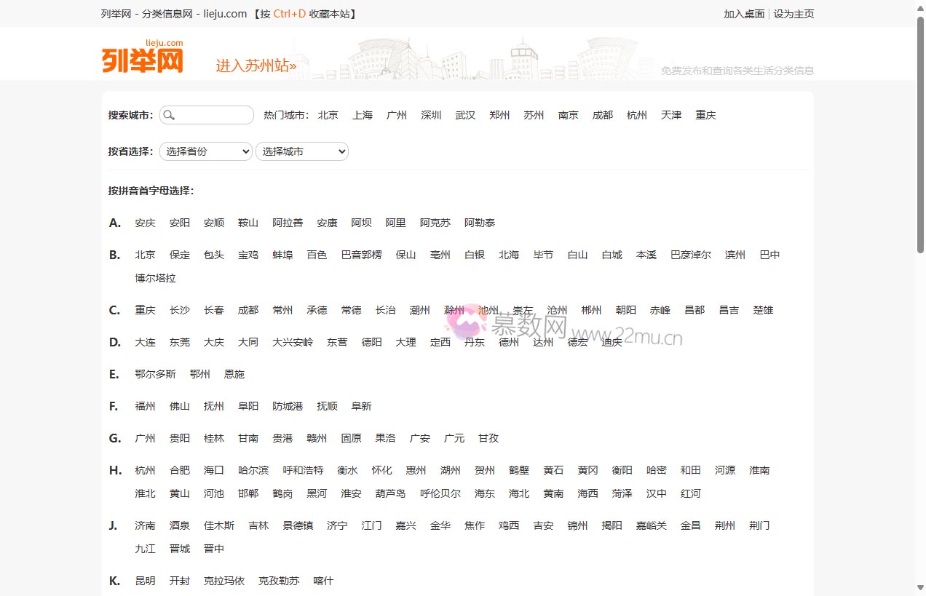The width and height of the screenshot is (926, 596).
Task: Click the 列举网 lieju.com logo
Action: click(143, 57)
